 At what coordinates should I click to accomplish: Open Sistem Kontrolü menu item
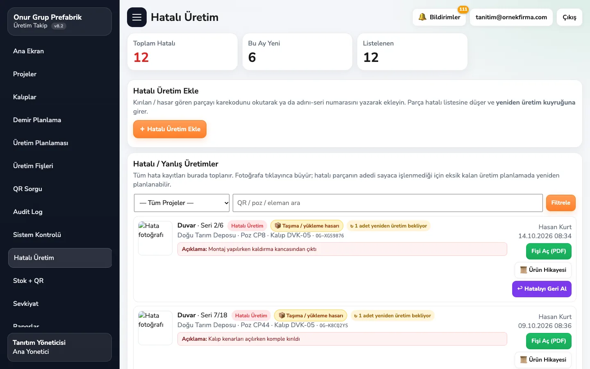[60, 235]
